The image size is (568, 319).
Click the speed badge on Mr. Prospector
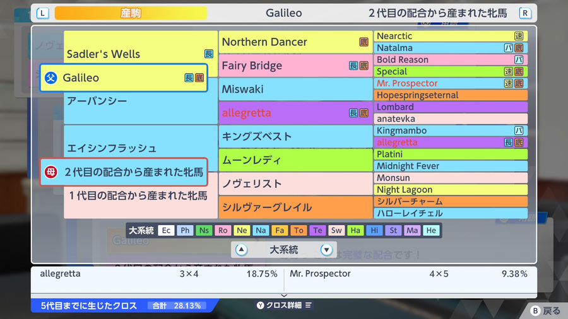pos(509,83)
